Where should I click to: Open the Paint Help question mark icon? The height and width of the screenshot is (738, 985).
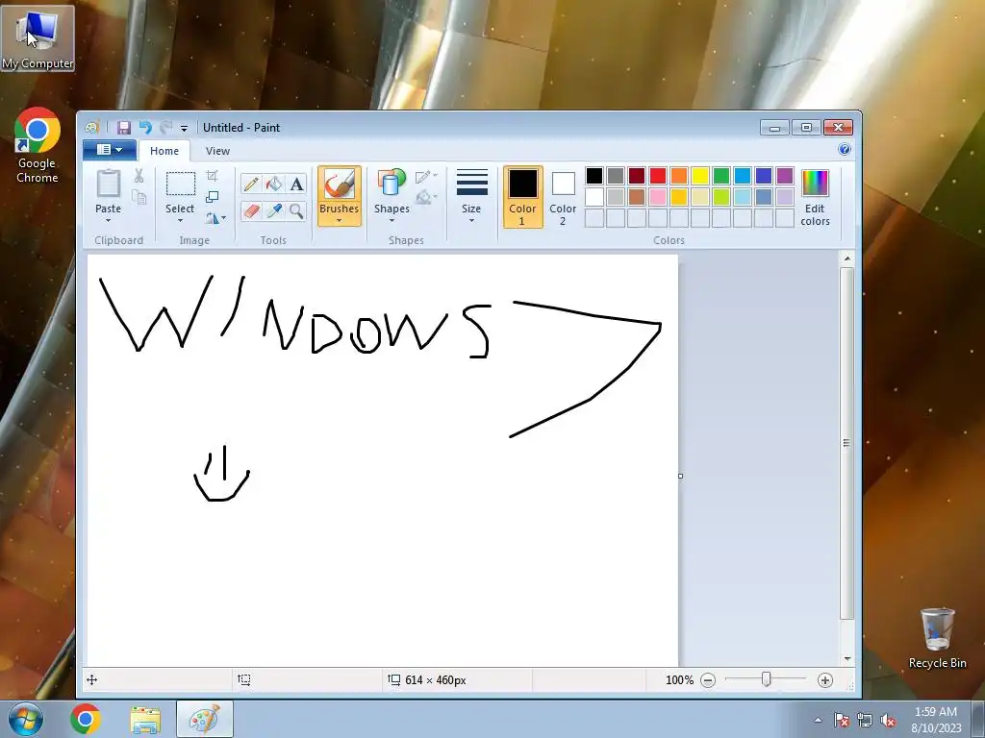[845, 149]
